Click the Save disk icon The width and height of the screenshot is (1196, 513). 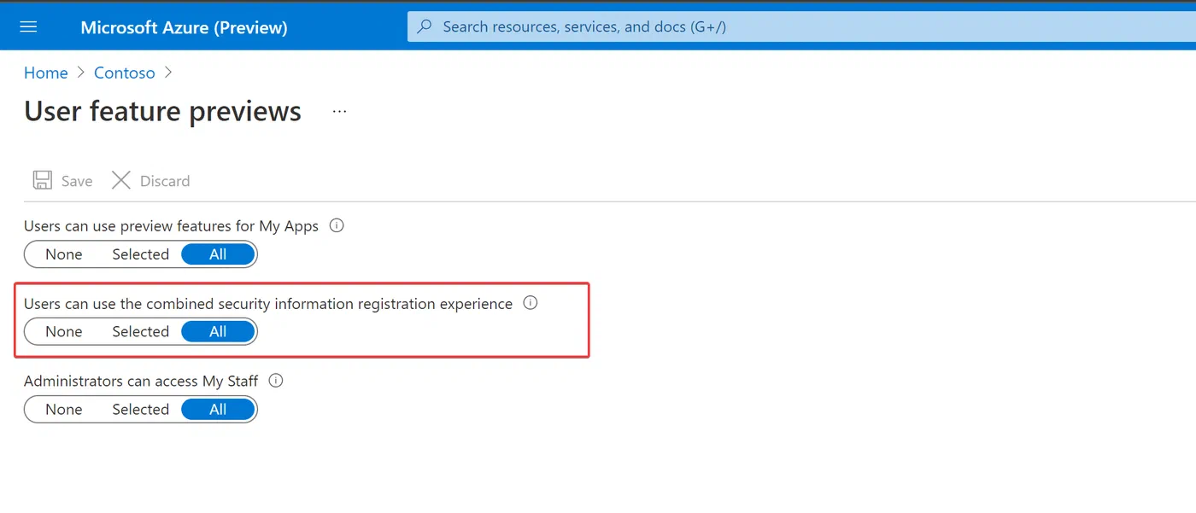click(x=42, y=180)
